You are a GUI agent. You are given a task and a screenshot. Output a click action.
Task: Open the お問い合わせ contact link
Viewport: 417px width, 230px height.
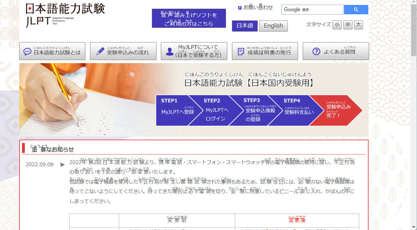pyautogui.click(x=258, y=7)
